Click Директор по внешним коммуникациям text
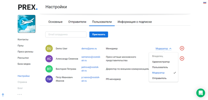Image resolution: width=208 pixels, height=100 pixels. click(x=127, y=69)
